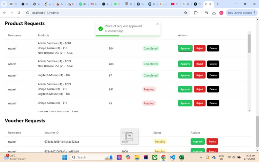259x162 pixels.
Task: Delete the Uniqlo Airism x3 request
Action: 213,103
